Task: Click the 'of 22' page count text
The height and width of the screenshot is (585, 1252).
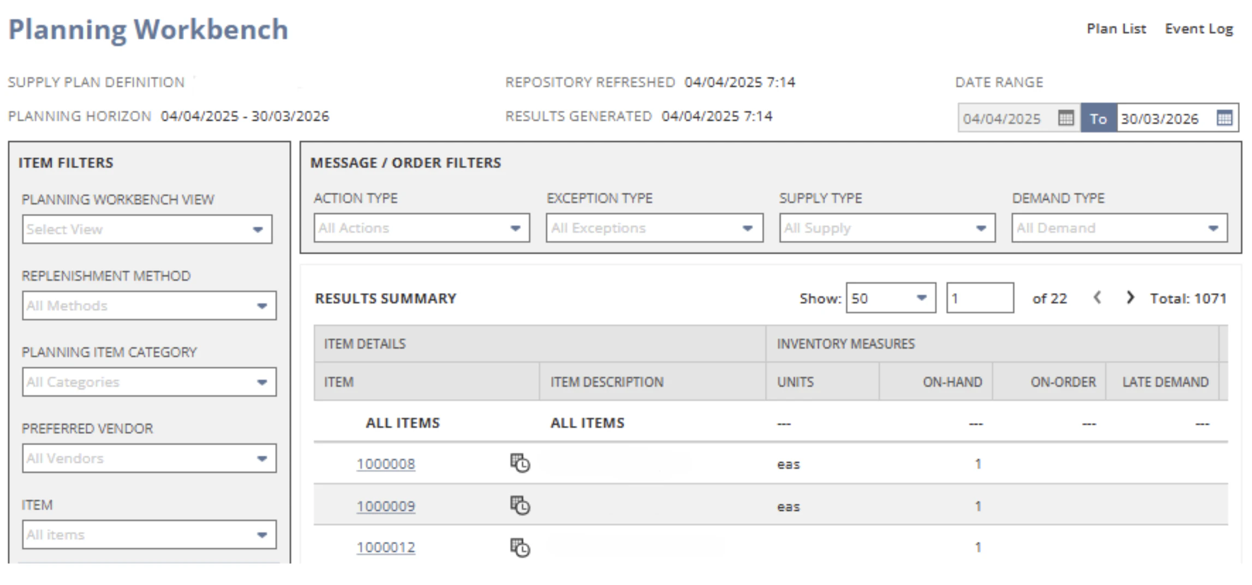Action: click(1050, 299)
